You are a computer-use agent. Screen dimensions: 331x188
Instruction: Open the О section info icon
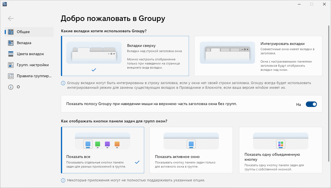[x=10, y=87]
